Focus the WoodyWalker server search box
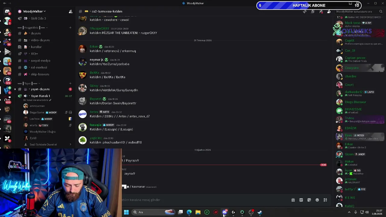This screenshot has height=217, width=386. pos(359,11)
